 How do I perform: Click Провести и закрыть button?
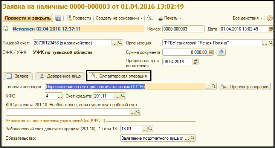(x=28, y=18)
